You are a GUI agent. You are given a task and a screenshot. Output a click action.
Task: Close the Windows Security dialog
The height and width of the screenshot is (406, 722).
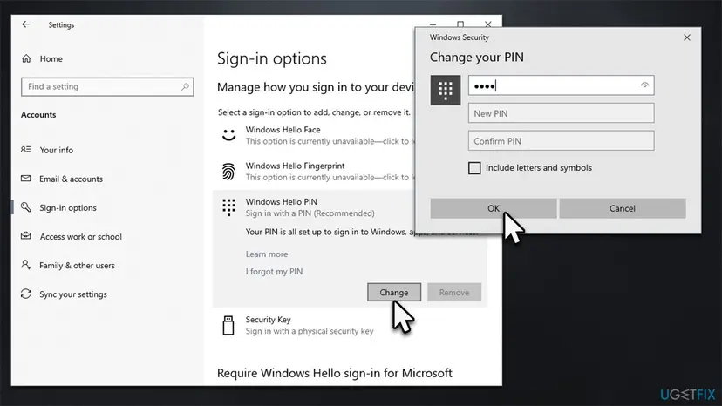[687, 37]
